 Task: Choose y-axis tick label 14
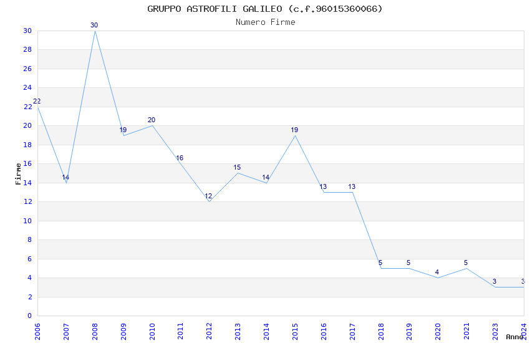pyautogui.click(x=27, y=183)
